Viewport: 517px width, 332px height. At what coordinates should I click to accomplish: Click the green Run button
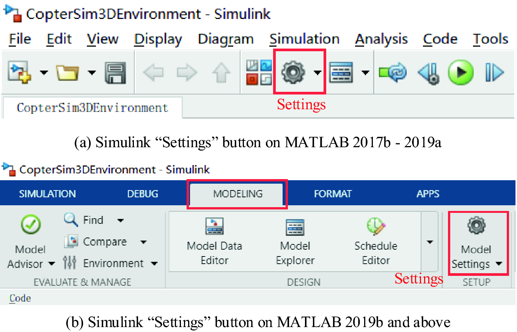460,72
